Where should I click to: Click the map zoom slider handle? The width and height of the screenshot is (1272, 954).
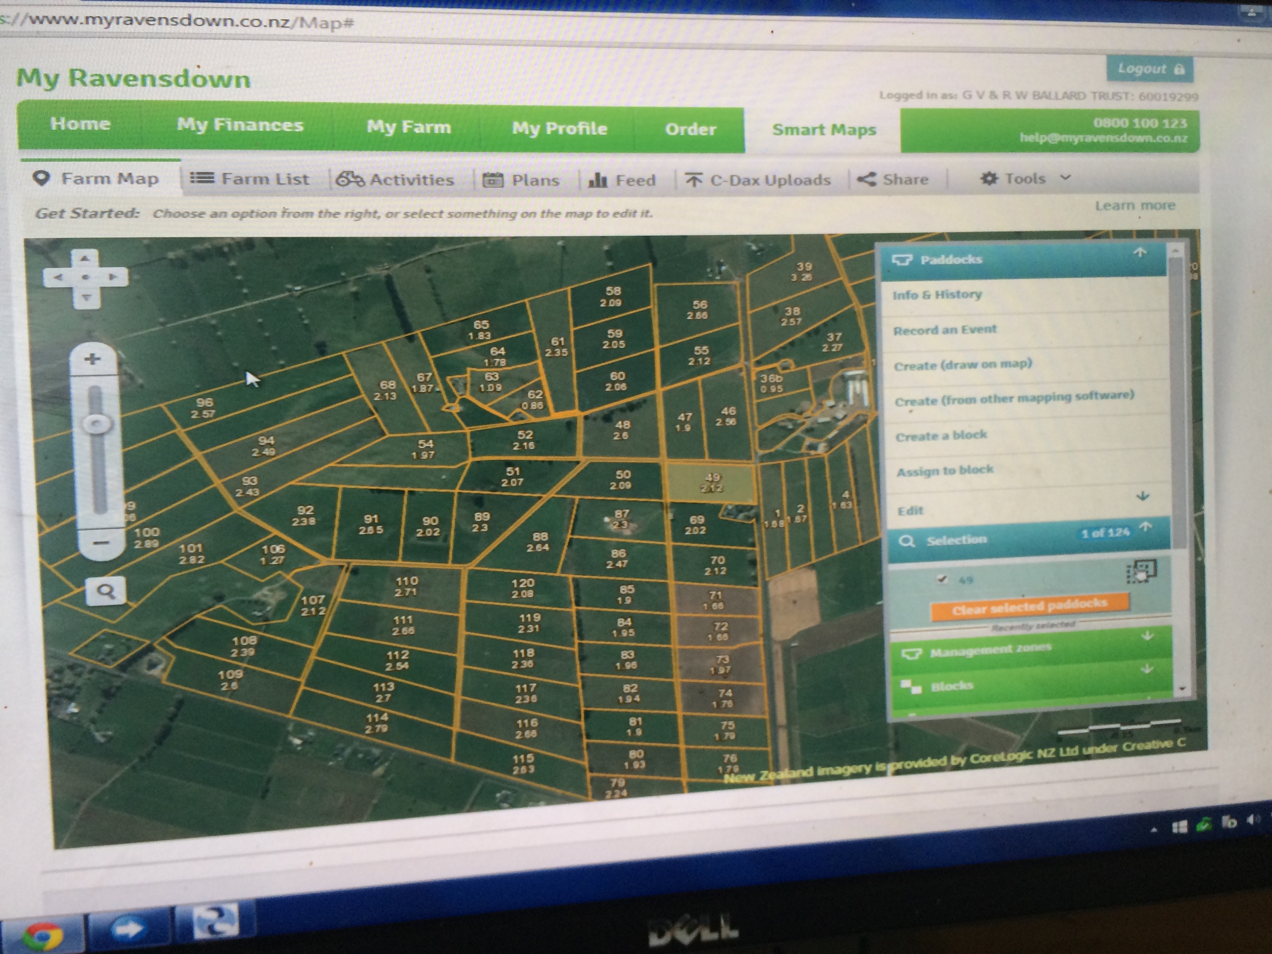tap(96, 425)
